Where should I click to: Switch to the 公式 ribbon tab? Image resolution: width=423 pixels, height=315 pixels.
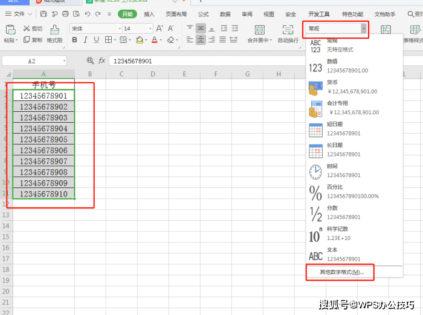point(204,14)
